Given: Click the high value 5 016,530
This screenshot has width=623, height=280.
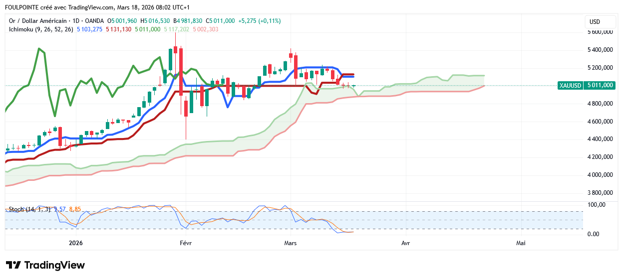Looking at the screenshot, I should pos(157,21).
